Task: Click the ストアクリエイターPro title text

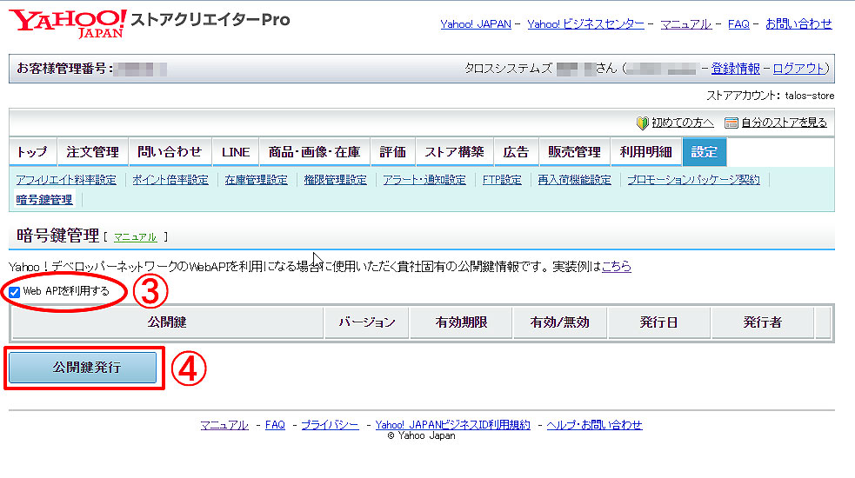Action: point(210,20)
